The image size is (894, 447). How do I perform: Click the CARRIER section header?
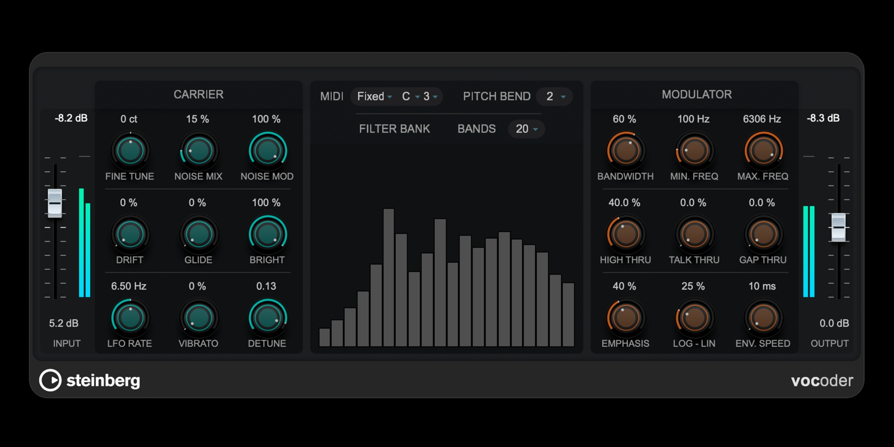tap(198, 94)
